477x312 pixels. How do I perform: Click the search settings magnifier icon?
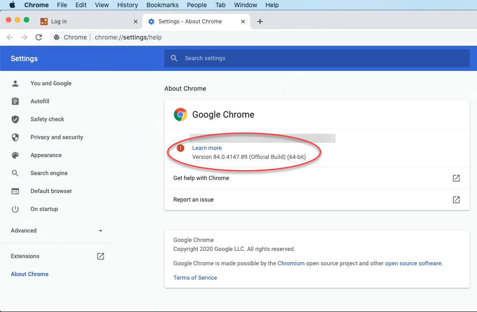[x=174, y=58]
